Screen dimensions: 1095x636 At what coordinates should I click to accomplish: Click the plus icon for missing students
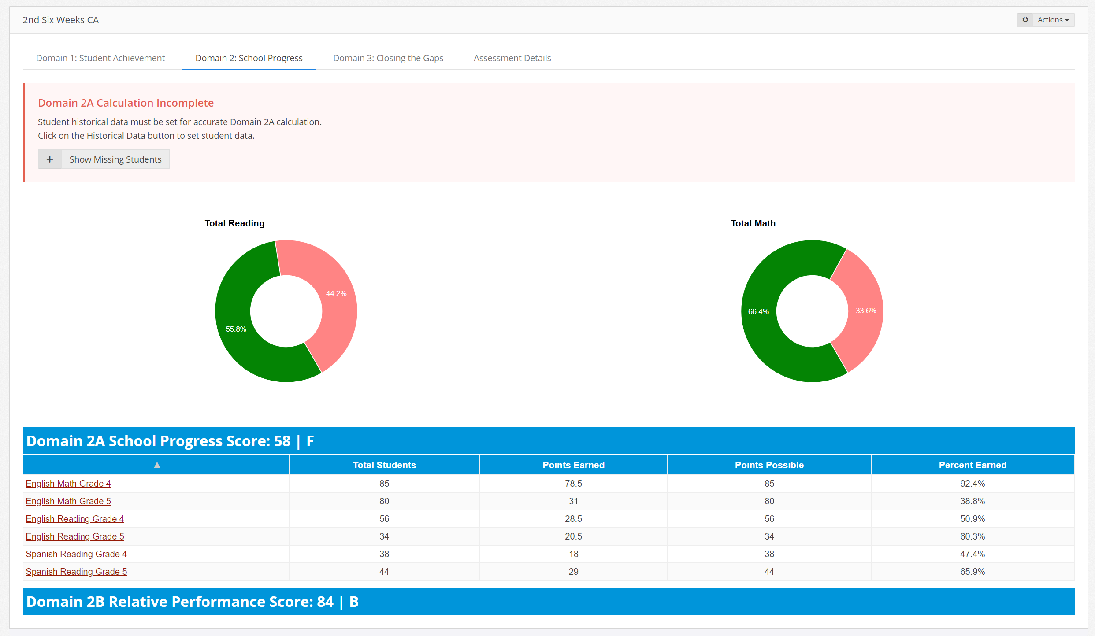pyautogui.click(x=50, y=159)
